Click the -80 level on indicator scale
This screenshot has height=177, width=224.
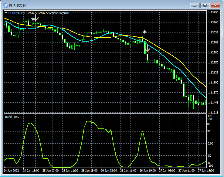click(210, 163)
